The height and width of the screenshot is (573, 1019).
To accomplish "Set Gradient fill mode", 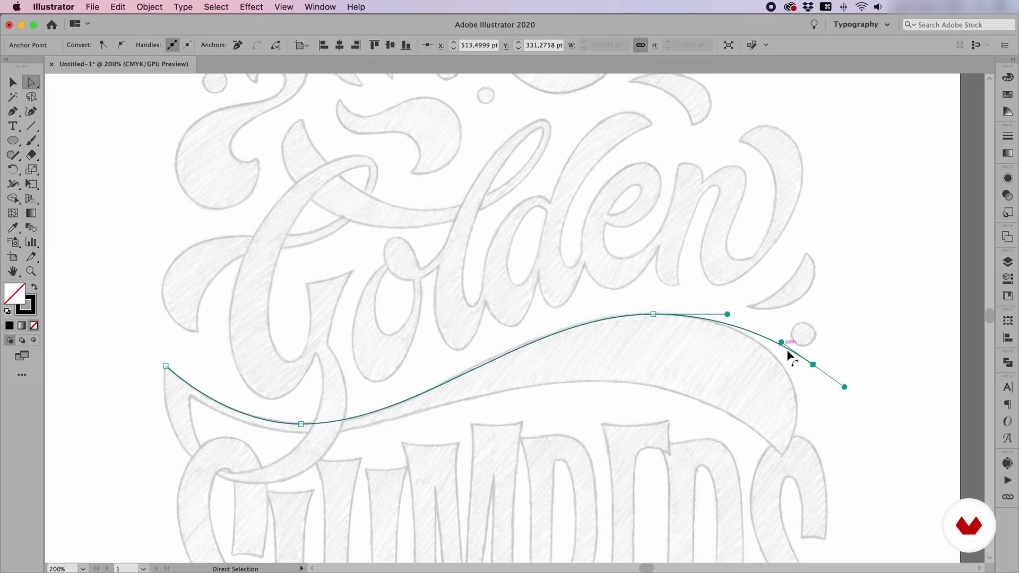I will 22,326.
